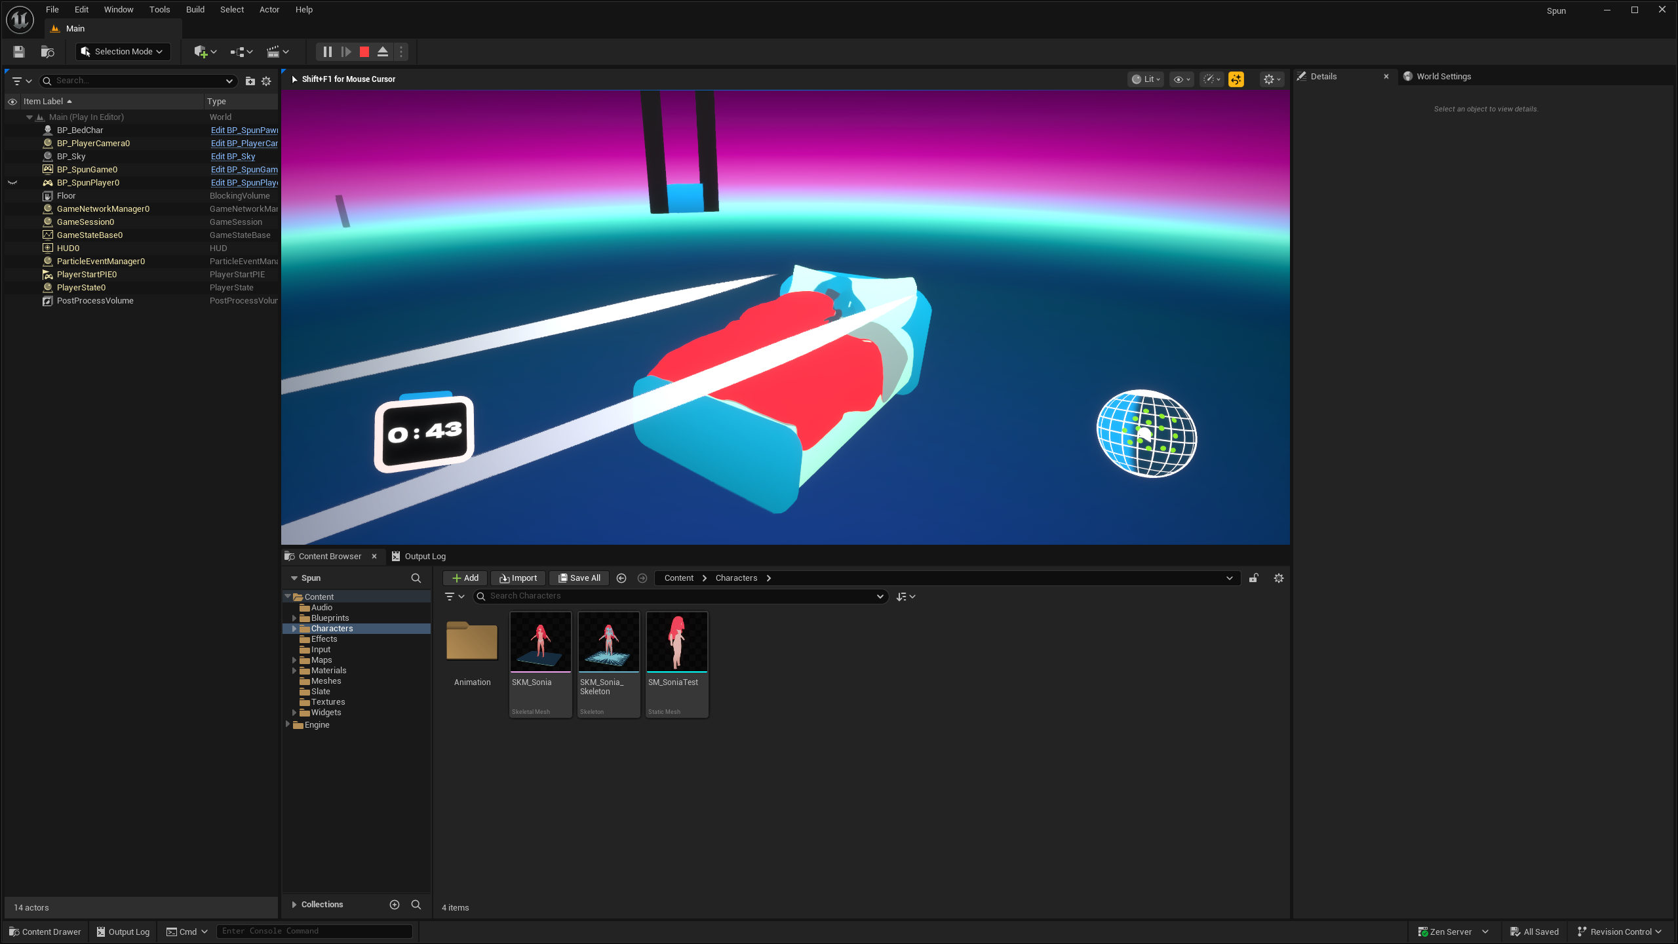Stop the Play In Editor session
Image resolution: width=1678 pixels, height=944 pixels.
tap(364, 52)
